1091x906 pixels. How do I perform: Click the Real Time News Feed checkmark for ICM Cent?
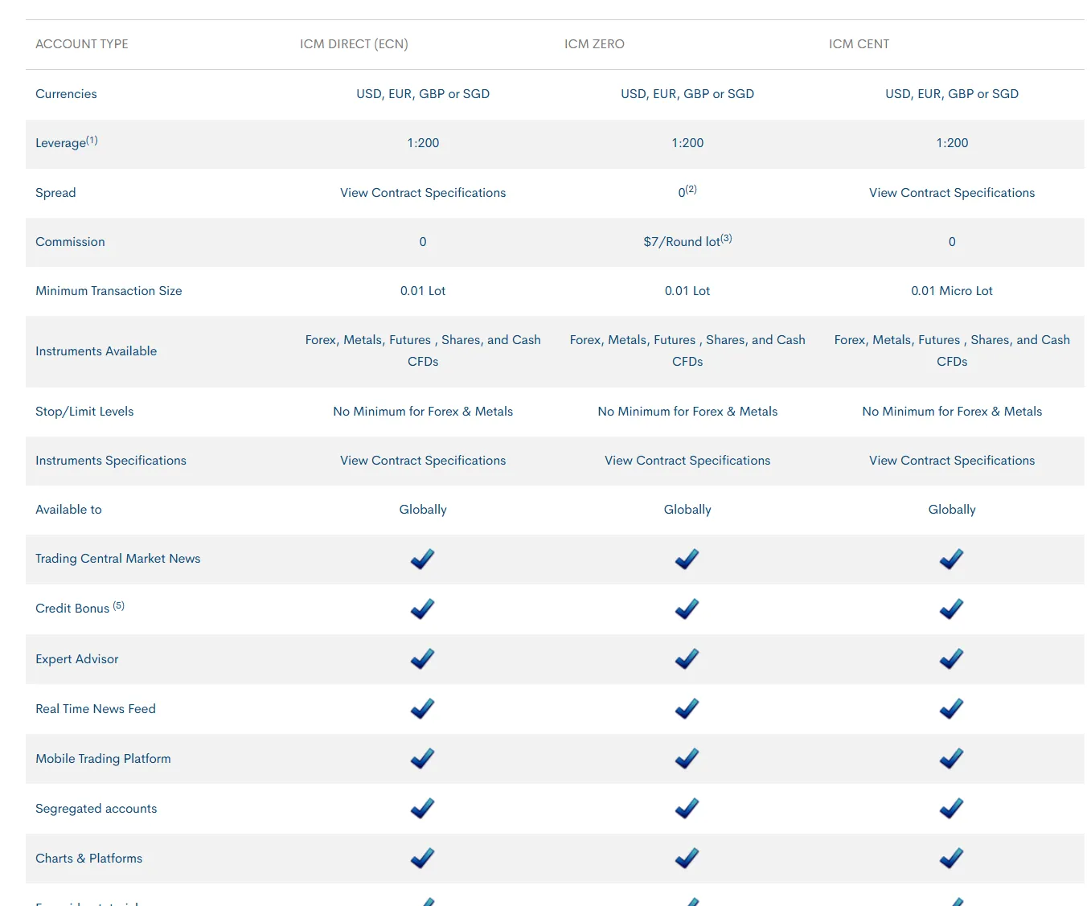pos(952,708)
